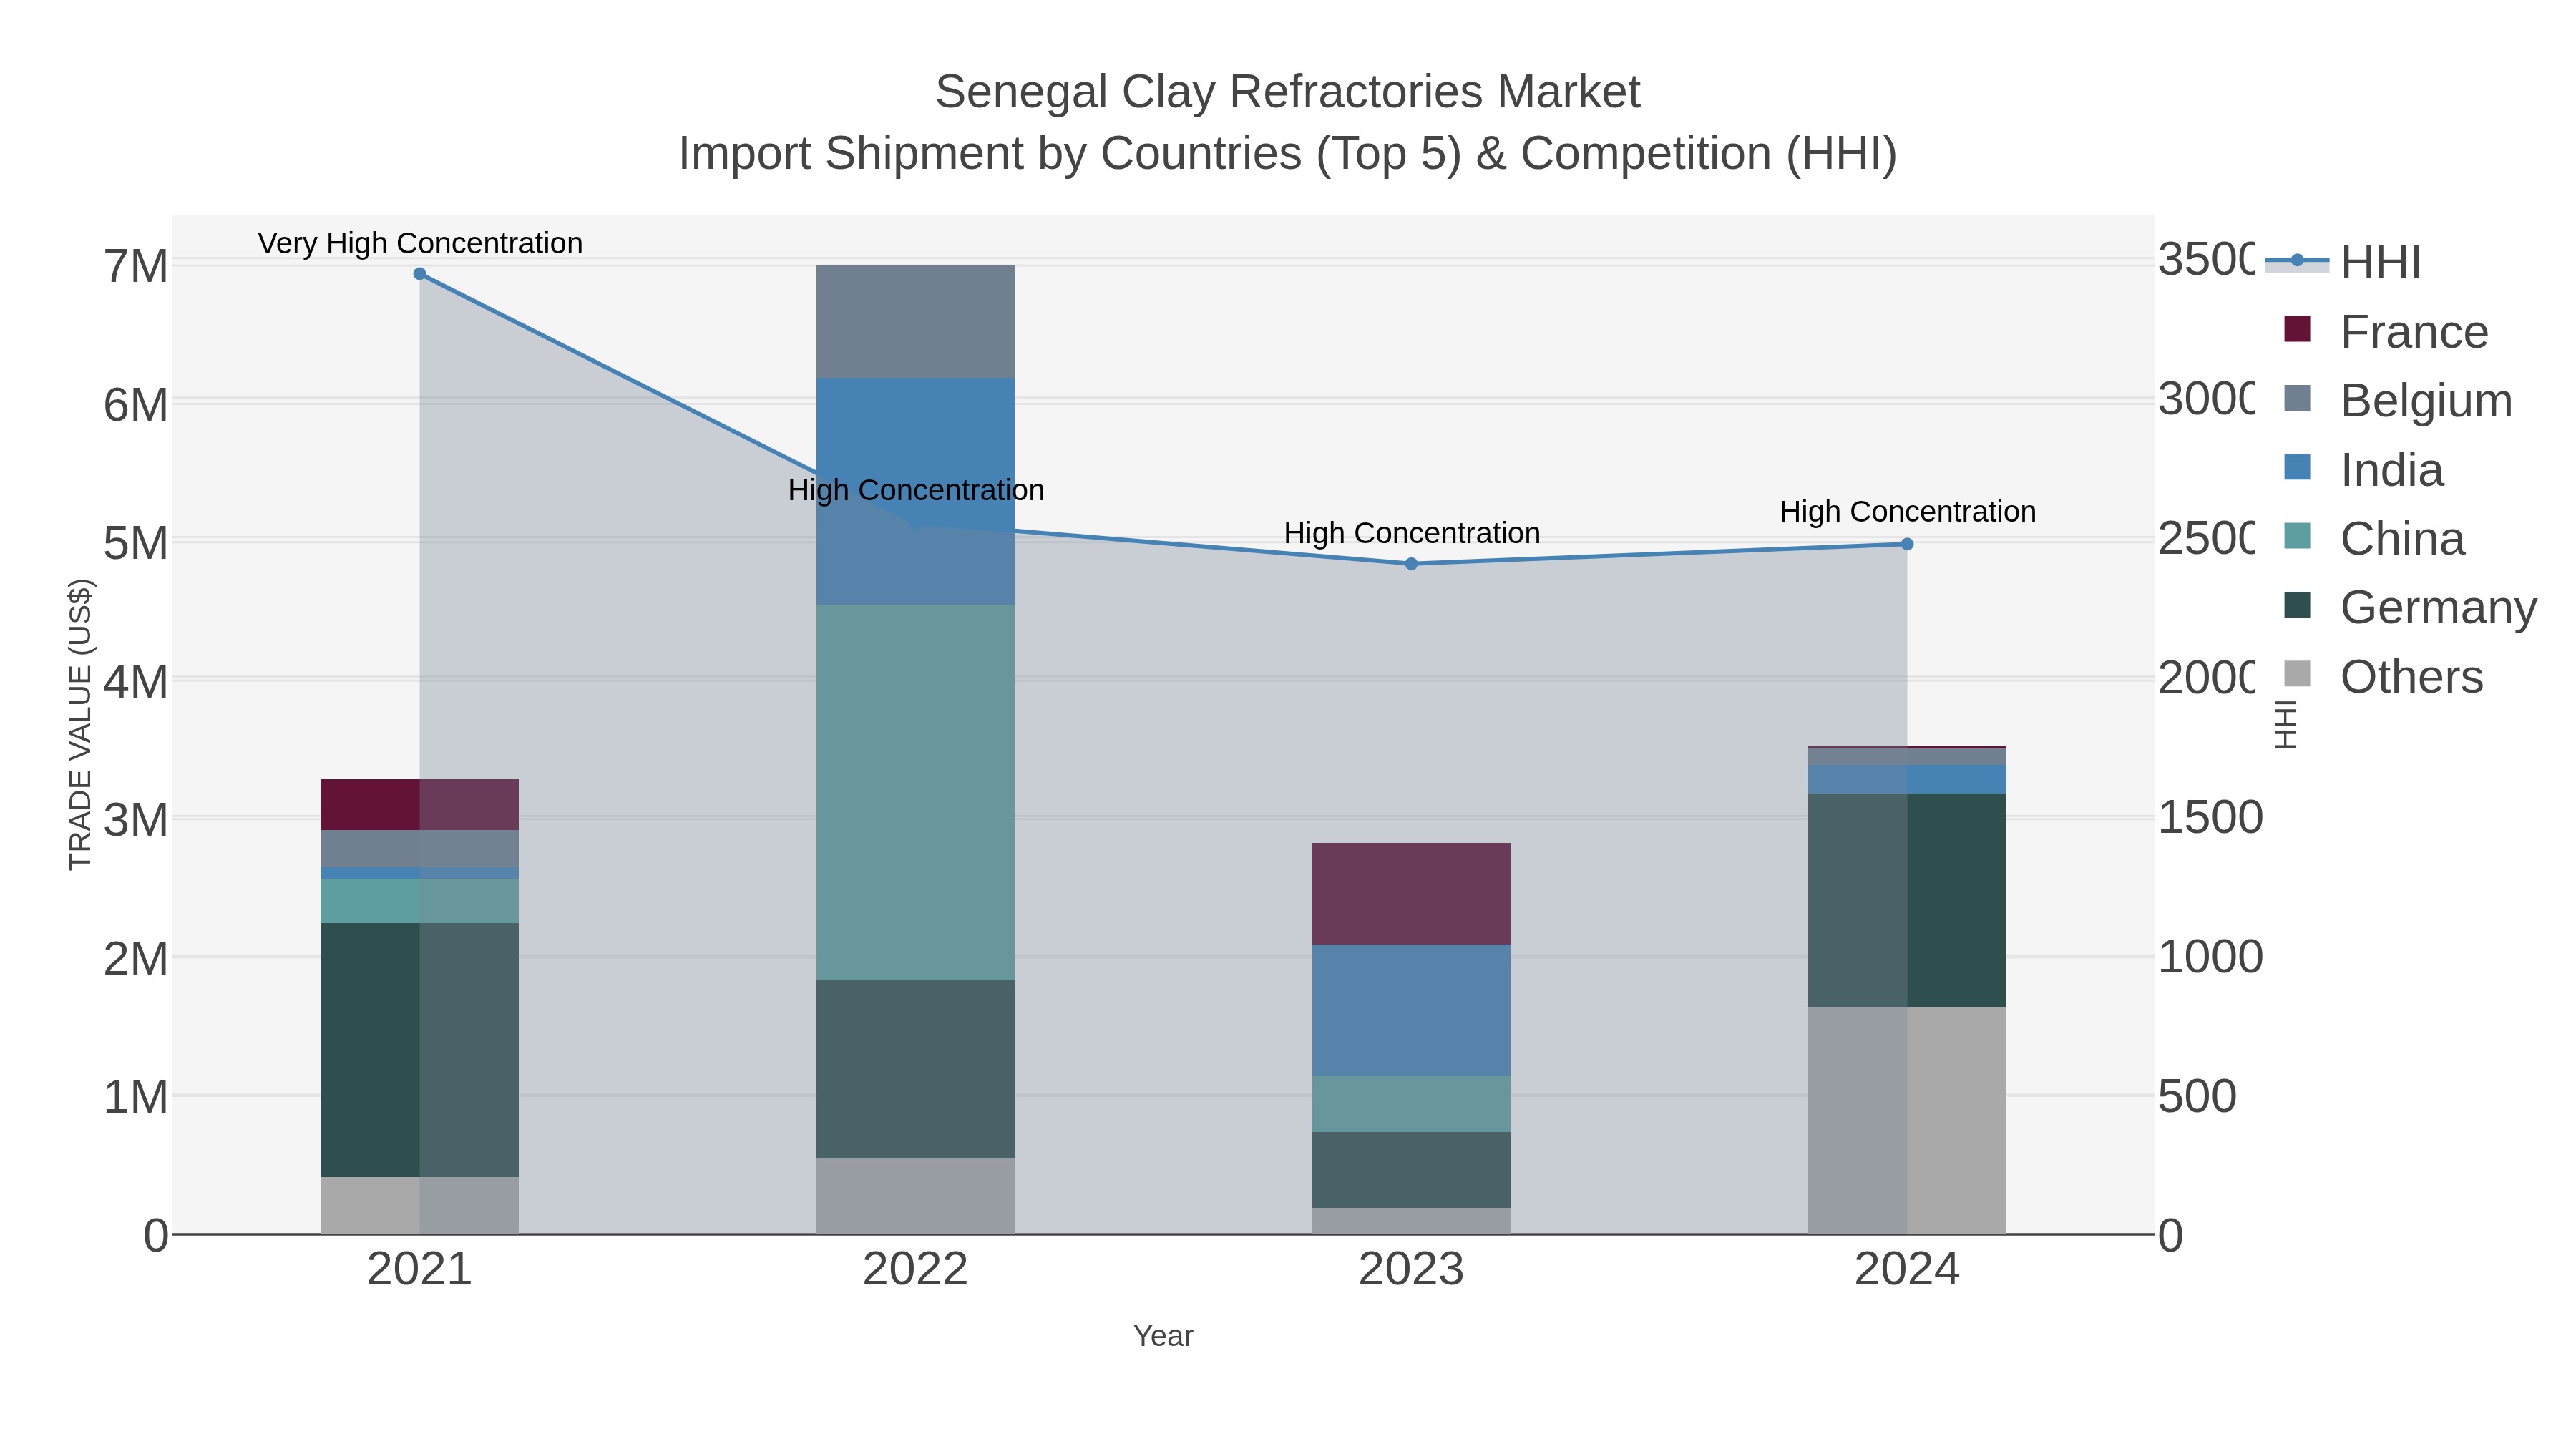Click the Belgium legend color swatch
Viewport: 2576px width, 1449px height.
pos(2298,398)
